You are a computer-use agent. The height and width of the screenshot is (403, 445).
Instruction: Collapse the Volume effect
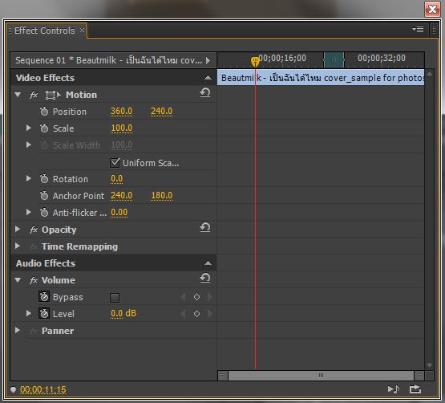click(18, 280)
